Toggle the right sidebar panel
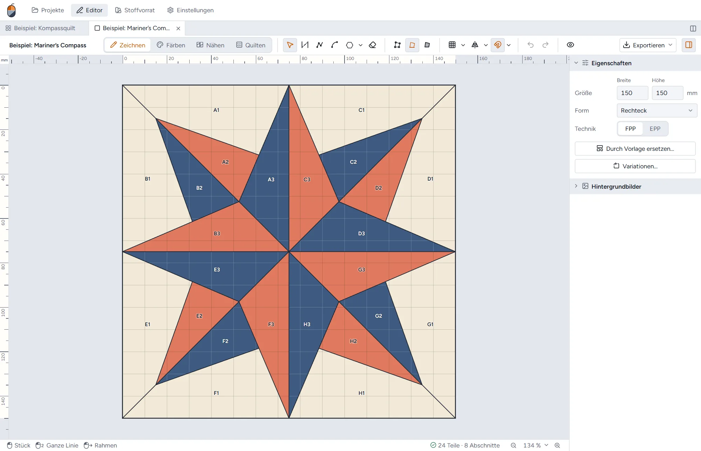Screen dimensions: 701x451 [x=689, y=45]
